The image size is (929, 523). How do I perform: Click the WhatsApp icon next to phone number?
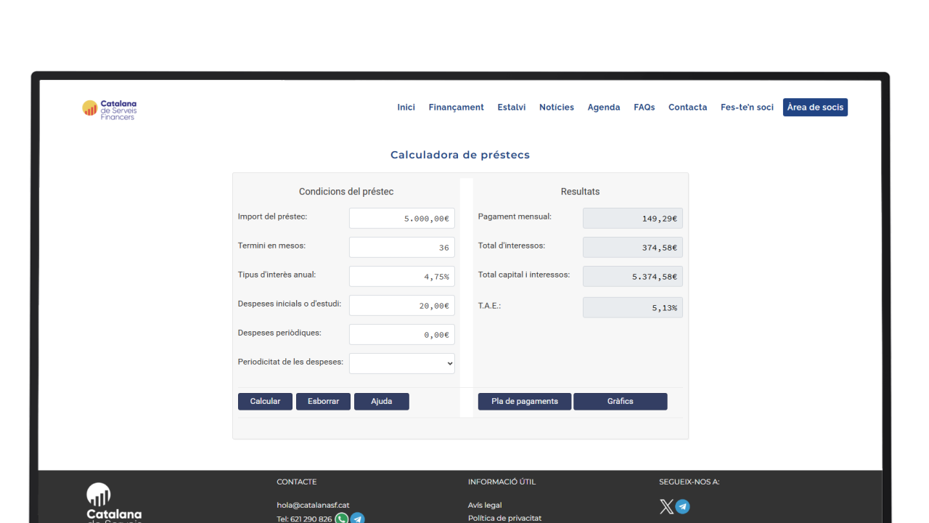pos(342,519)
